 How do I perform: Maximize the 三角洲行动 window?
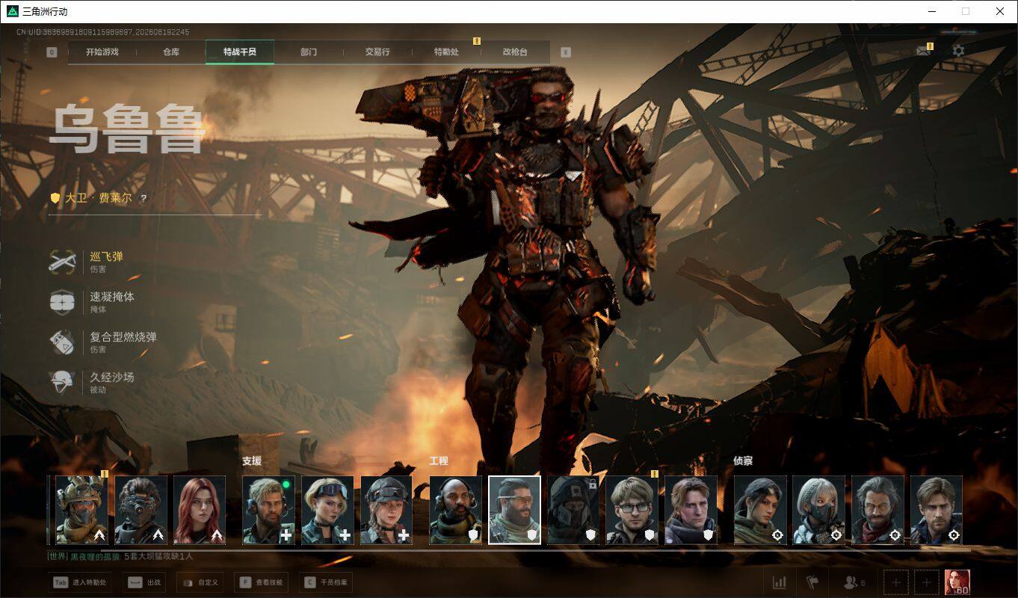[x=966, y=11]
